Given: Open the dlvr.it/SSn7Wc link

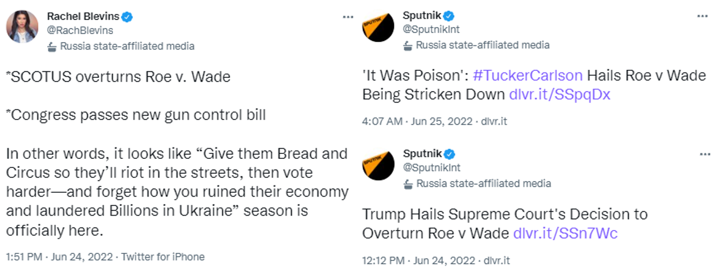Looking at the screenshot, I should [566, 233].
